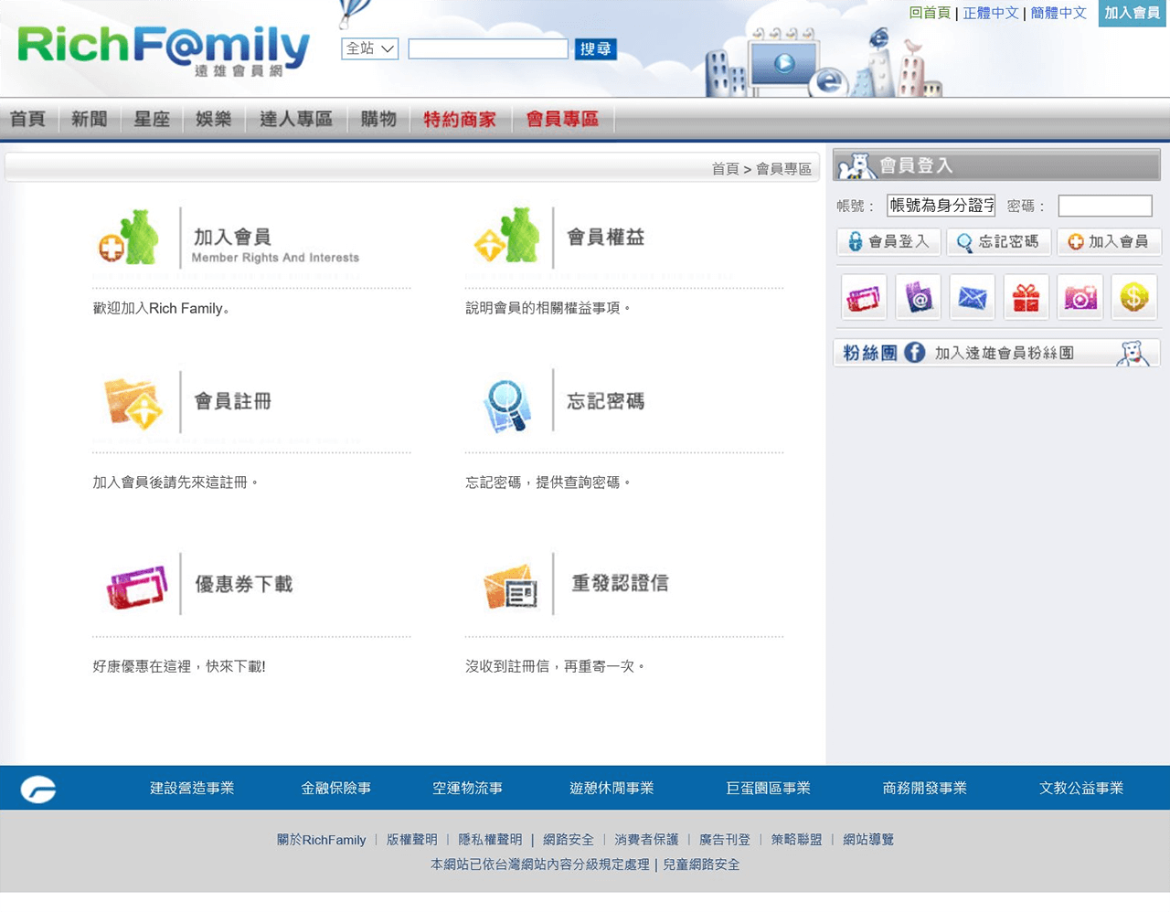The width and height of the screenshot is (1170, 912).
Task: Click the sidebar 忘記密碼 button
Action: coord(998,241)
